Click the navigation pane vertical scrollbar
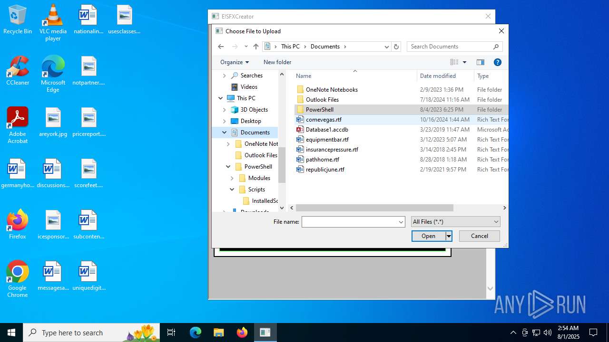609x342 pixels. coord(282,165)
